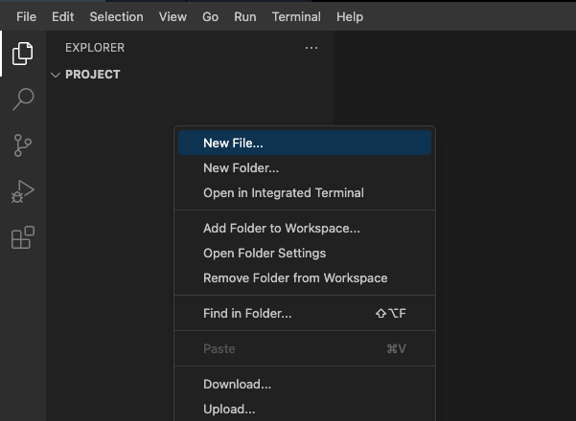This screenshot has height=421, width=576.
Task: Open the Search view icon
Action: pos(22,100)
